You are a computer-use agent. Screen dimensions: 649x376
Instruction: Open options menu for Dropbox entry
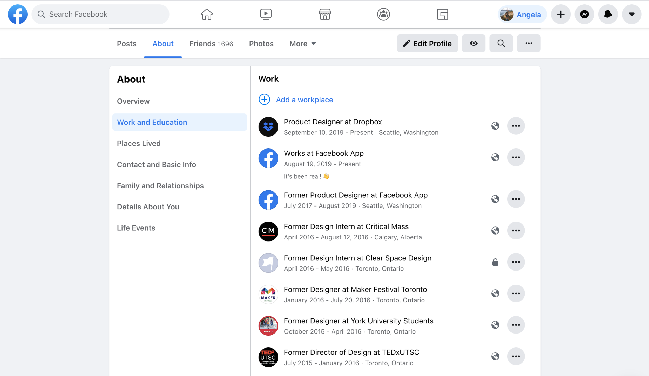point(516,126)
